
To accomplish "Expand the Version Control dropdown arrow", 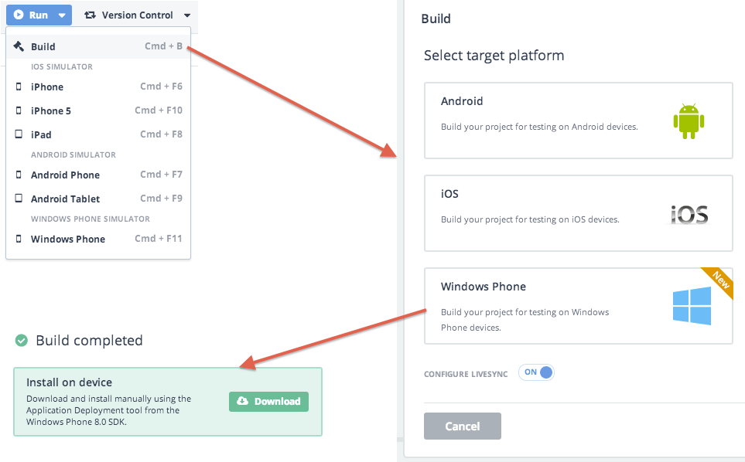I will point(187,15).
